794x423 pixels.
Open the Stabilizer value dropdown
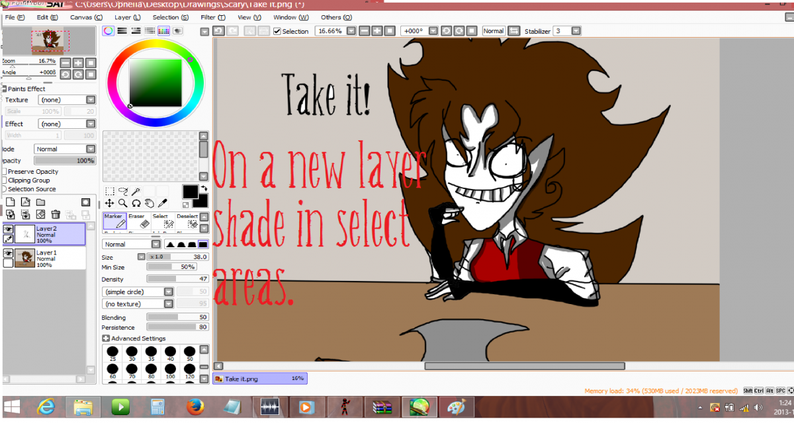coord(576,31)
